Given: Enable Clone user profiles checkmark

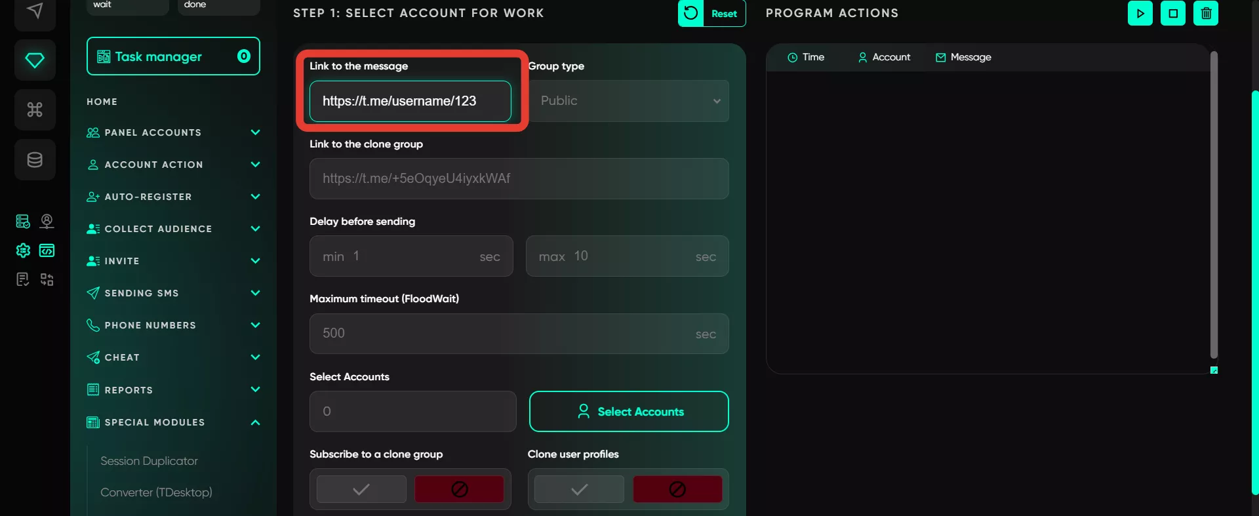Looking at the screenshot, I should 579,489.
